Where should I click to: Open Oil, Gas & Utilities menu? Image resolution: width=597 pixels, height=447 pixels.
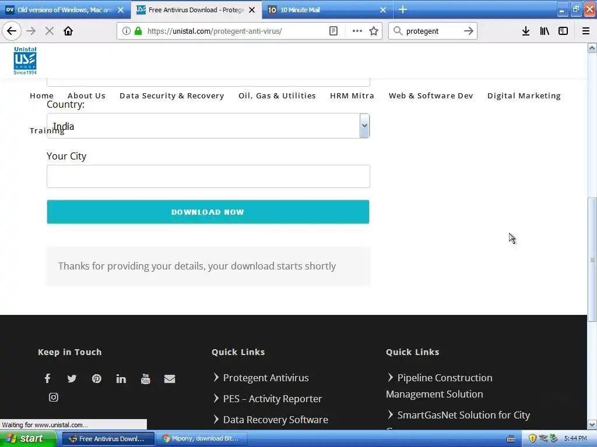point(277,96)
